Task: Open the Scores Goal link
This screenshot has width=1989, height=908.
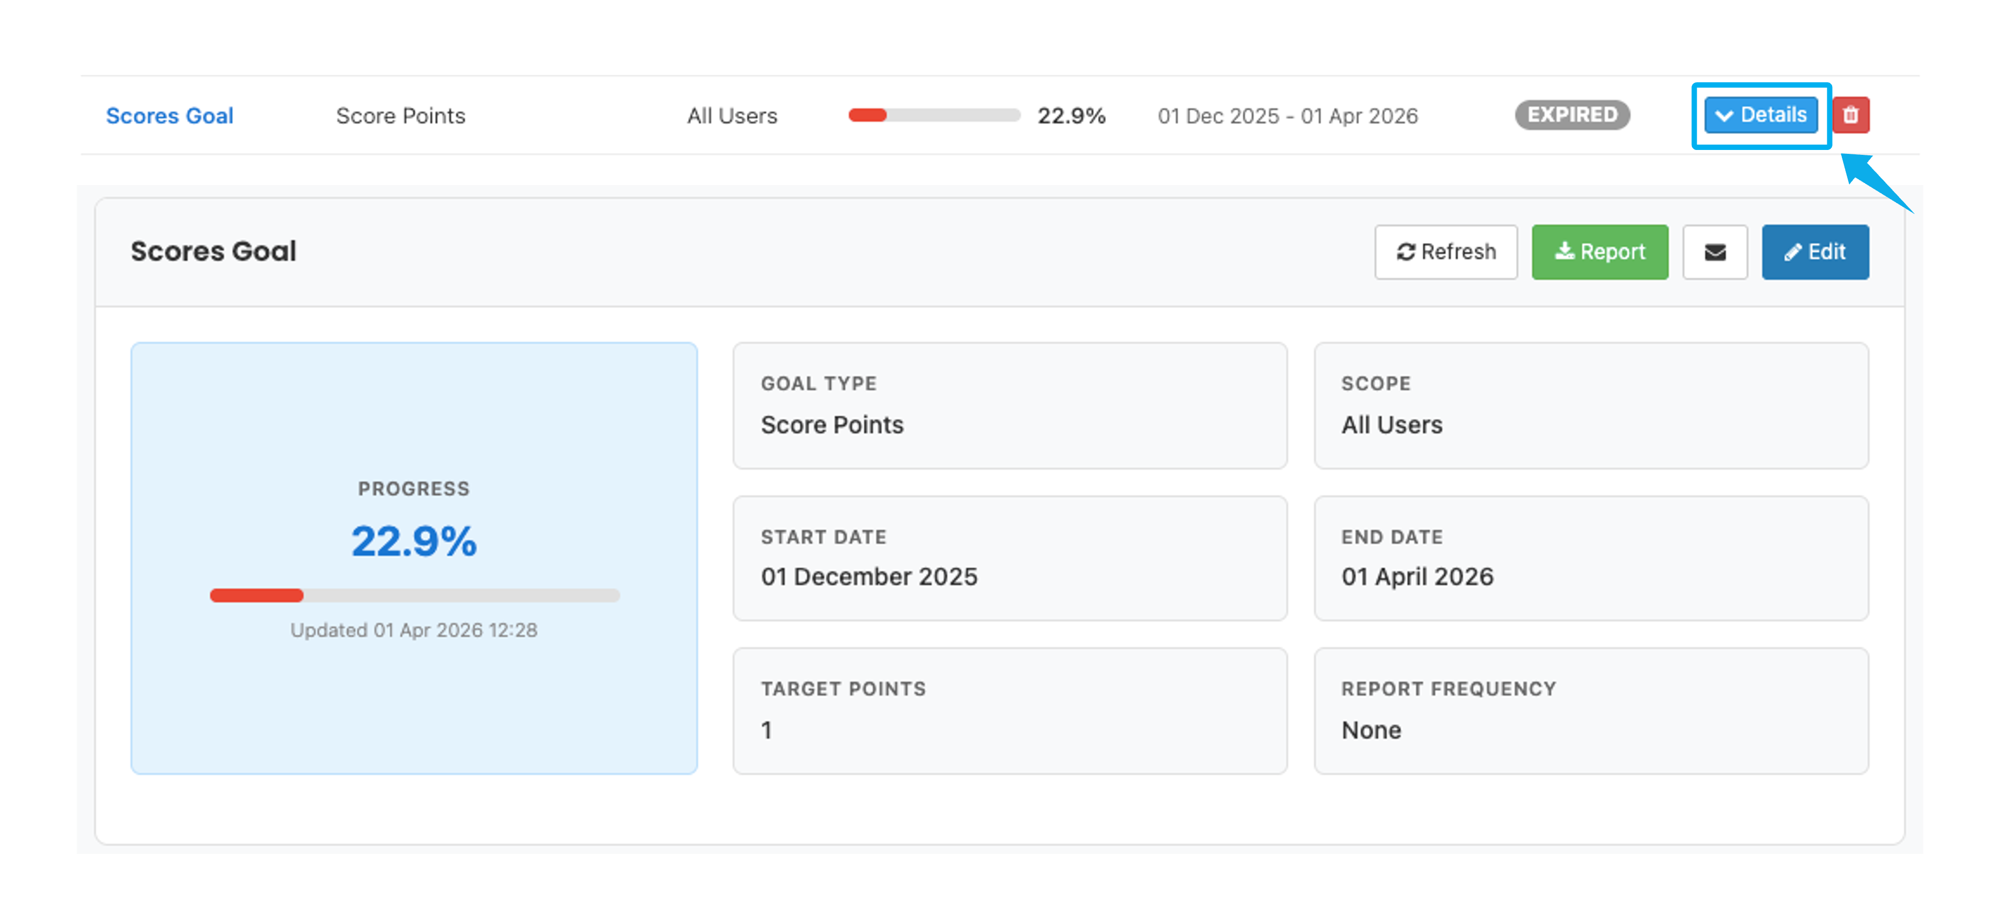Action: pos(169,116)
